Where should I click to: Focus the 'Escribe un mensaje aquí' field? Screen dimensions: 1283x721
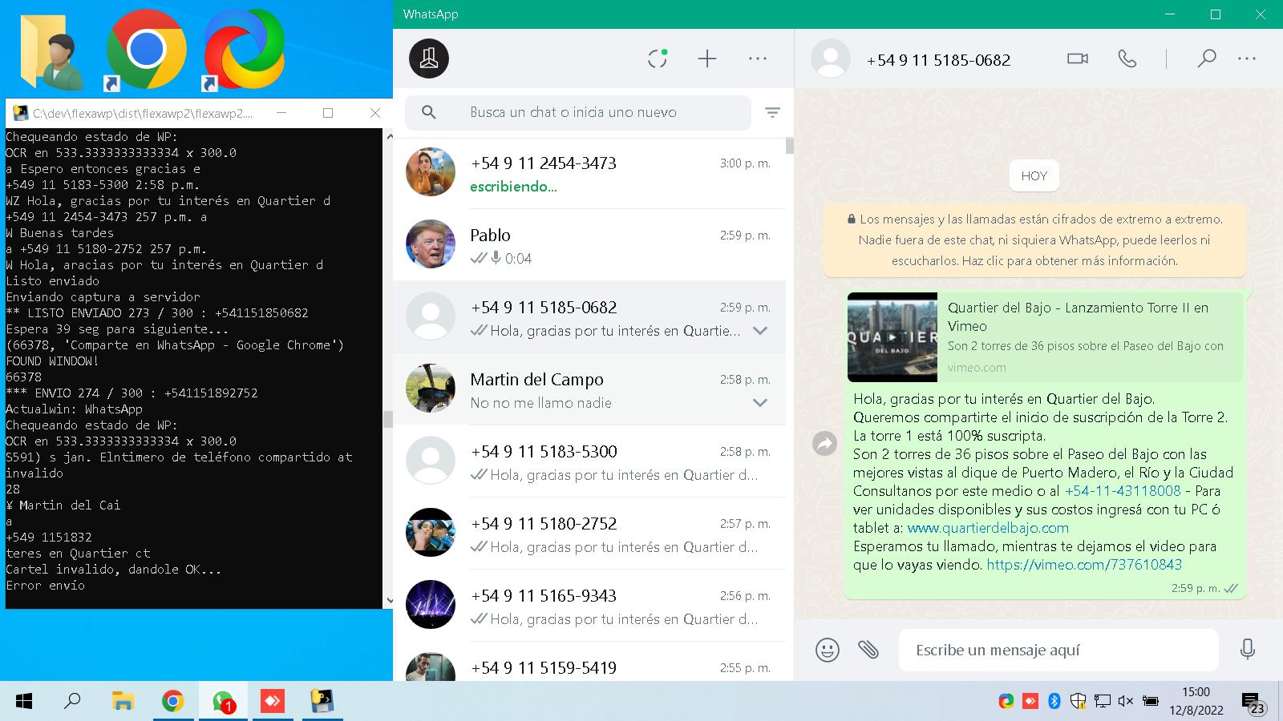pyautogui.click(x=1058, y=650)
